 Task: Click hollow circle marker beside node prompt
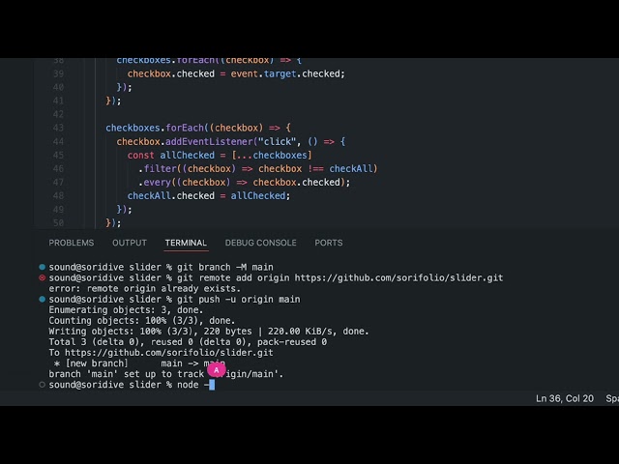coord(42,385)
